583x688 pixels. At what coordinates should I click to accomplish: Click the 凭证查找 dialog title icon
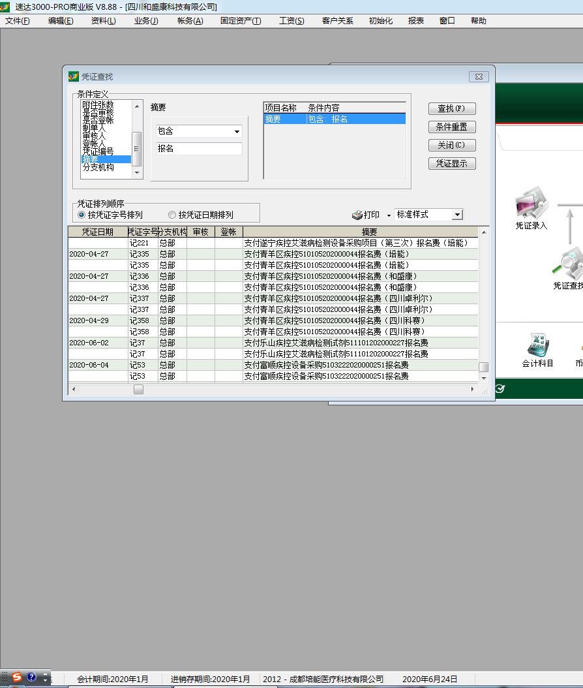point(74,76)
